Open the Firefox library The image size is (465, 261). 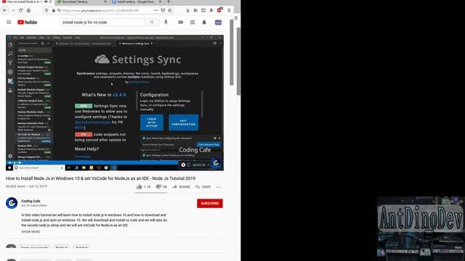coord(195,10)
